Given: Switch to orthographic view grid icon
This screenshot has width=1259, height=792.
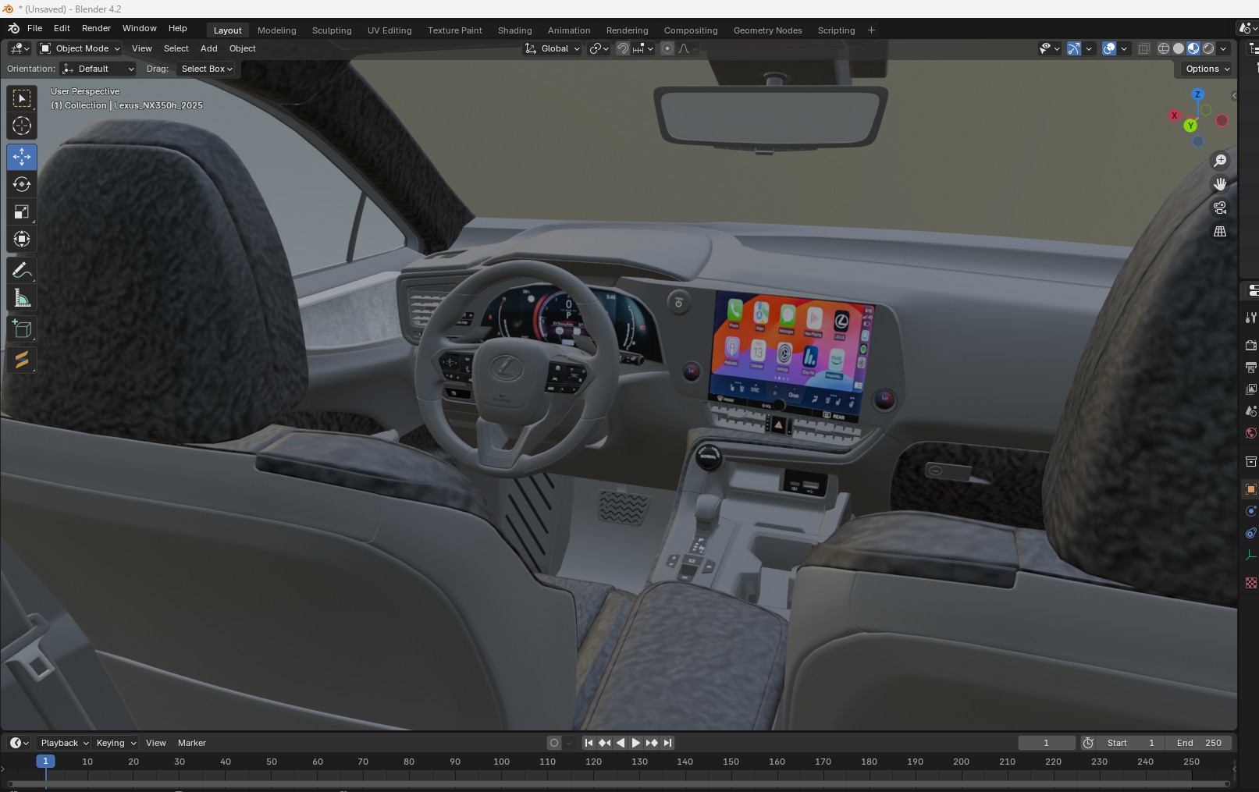Looking at the screenshot, I should tap(1219, 232).
